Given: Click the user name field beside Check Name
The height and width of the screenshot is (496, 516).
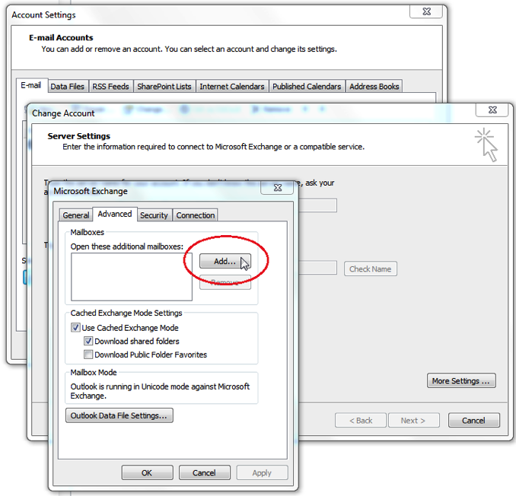Looking at the screenshot, I should [x=318, y=268].
